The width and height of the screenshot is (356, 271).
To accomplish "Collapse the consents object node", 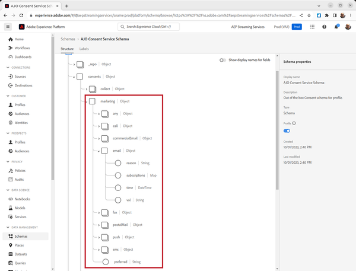I will click(74, 77).
